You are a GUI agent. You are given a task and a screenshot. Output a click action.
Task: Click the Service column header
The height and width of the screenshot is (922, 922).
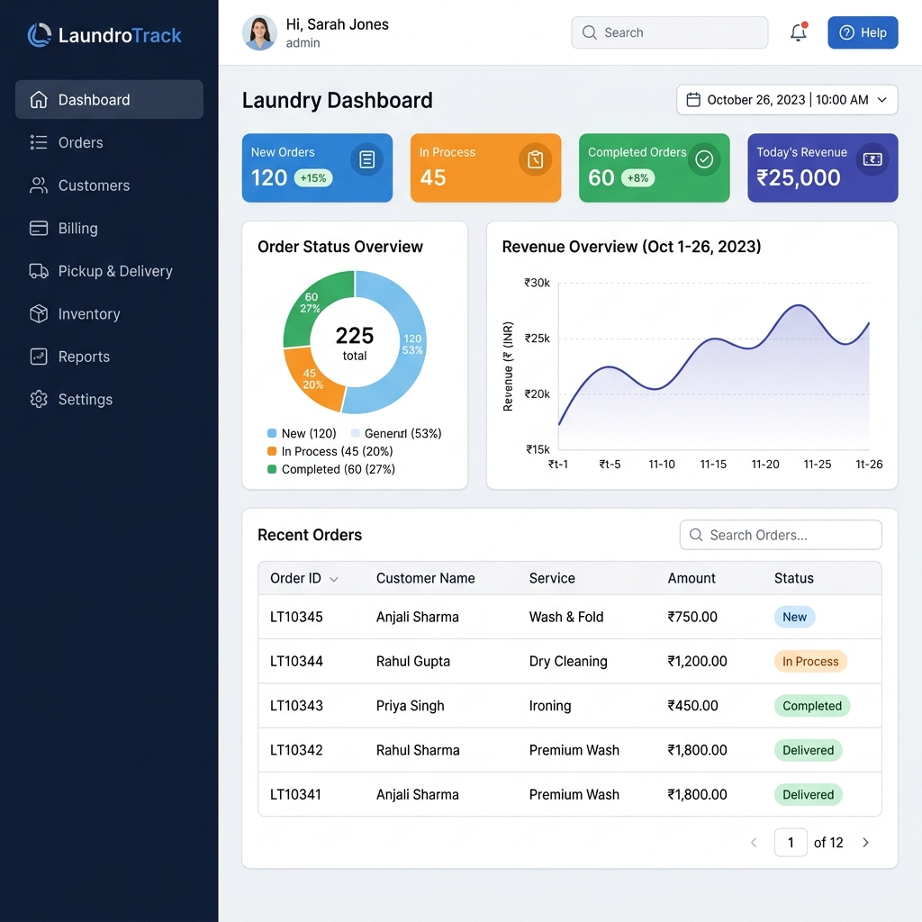click(x=552, y=578)
